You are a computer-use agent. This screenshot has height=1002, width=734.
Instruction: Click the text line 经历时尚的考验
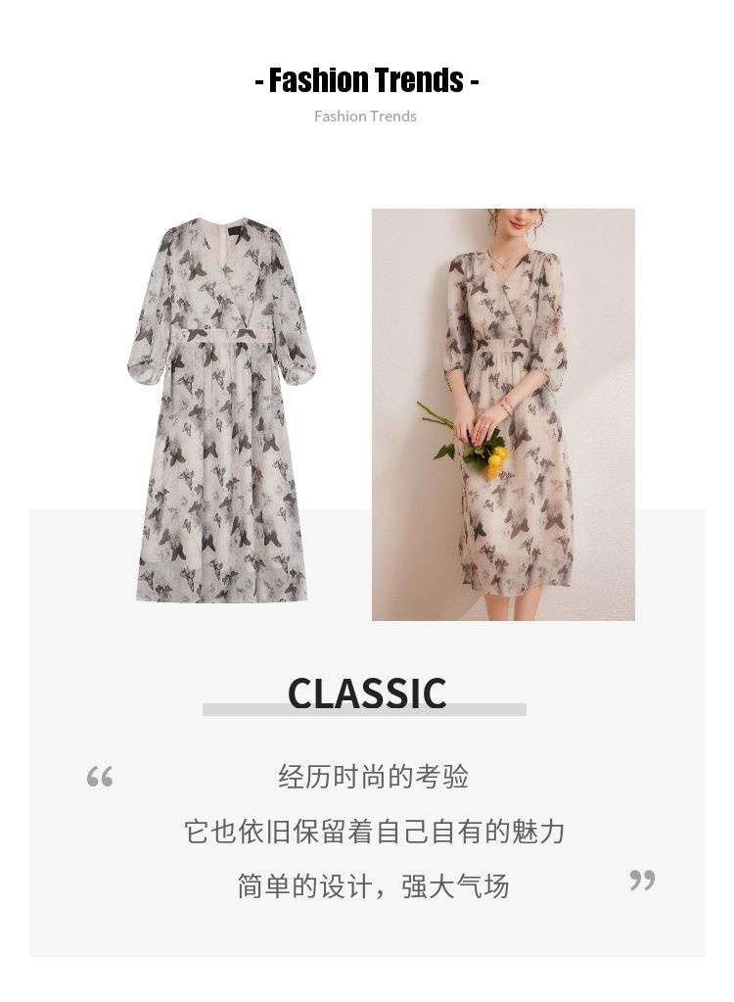point(374,777)
